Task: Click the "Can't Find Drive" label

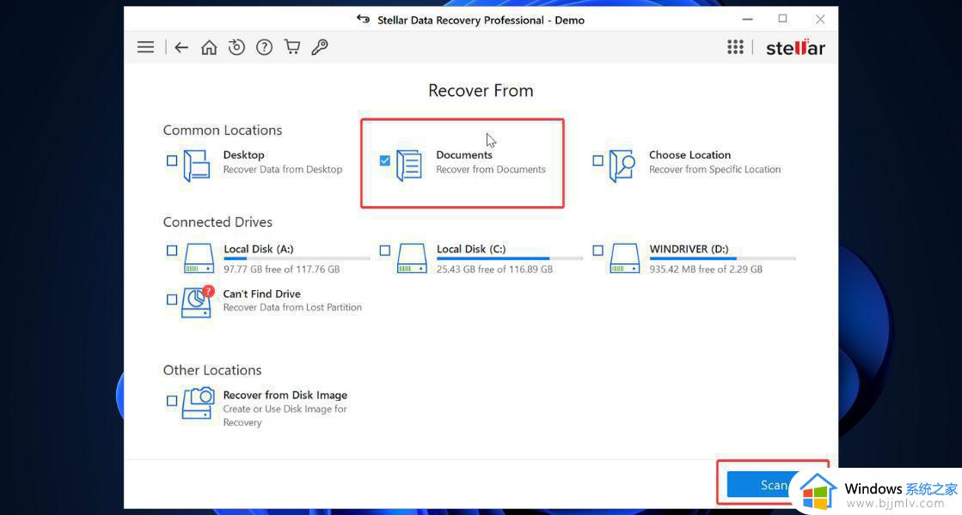Action: [x=262, y=294]
